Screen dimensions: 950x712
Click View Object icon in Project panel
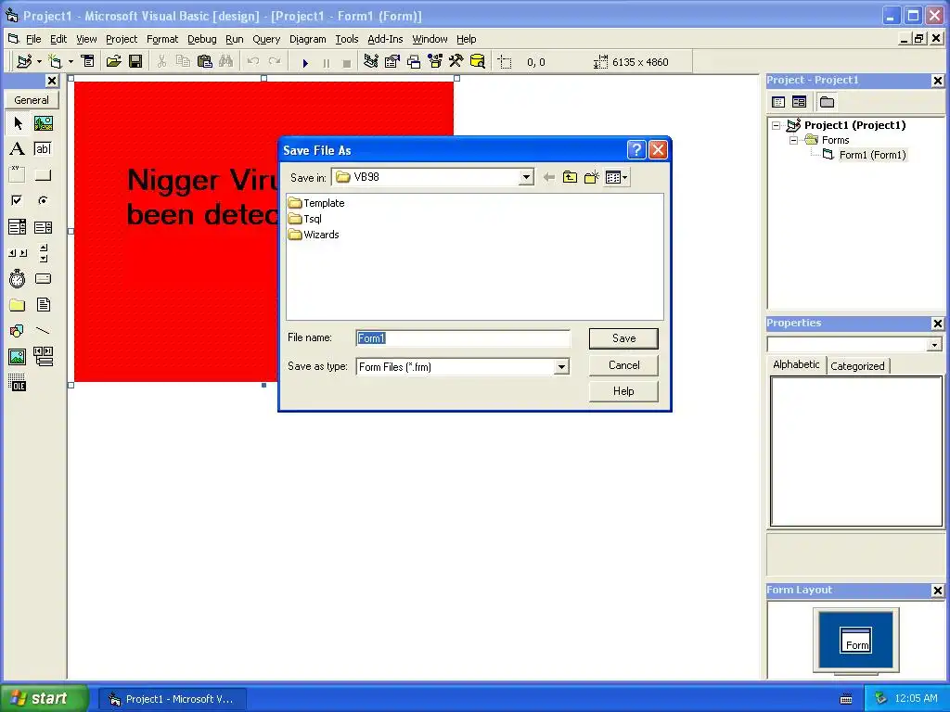(x=799, y=102)
